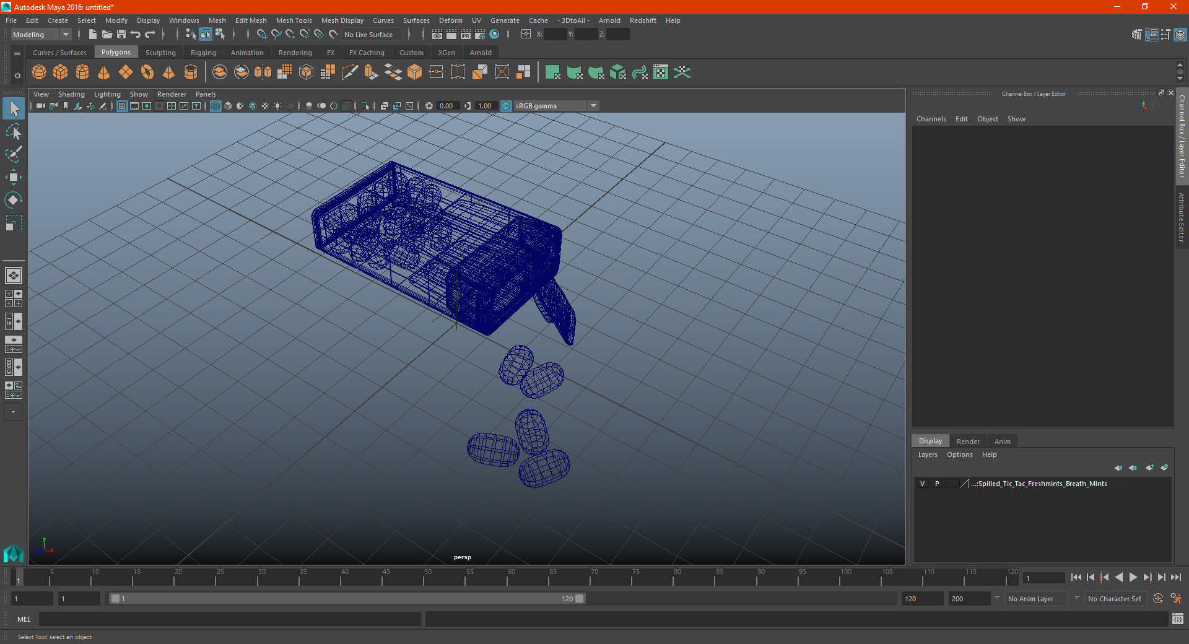Create a new empty display layer
The image size is (1189, 644).
pos(1150,468)
